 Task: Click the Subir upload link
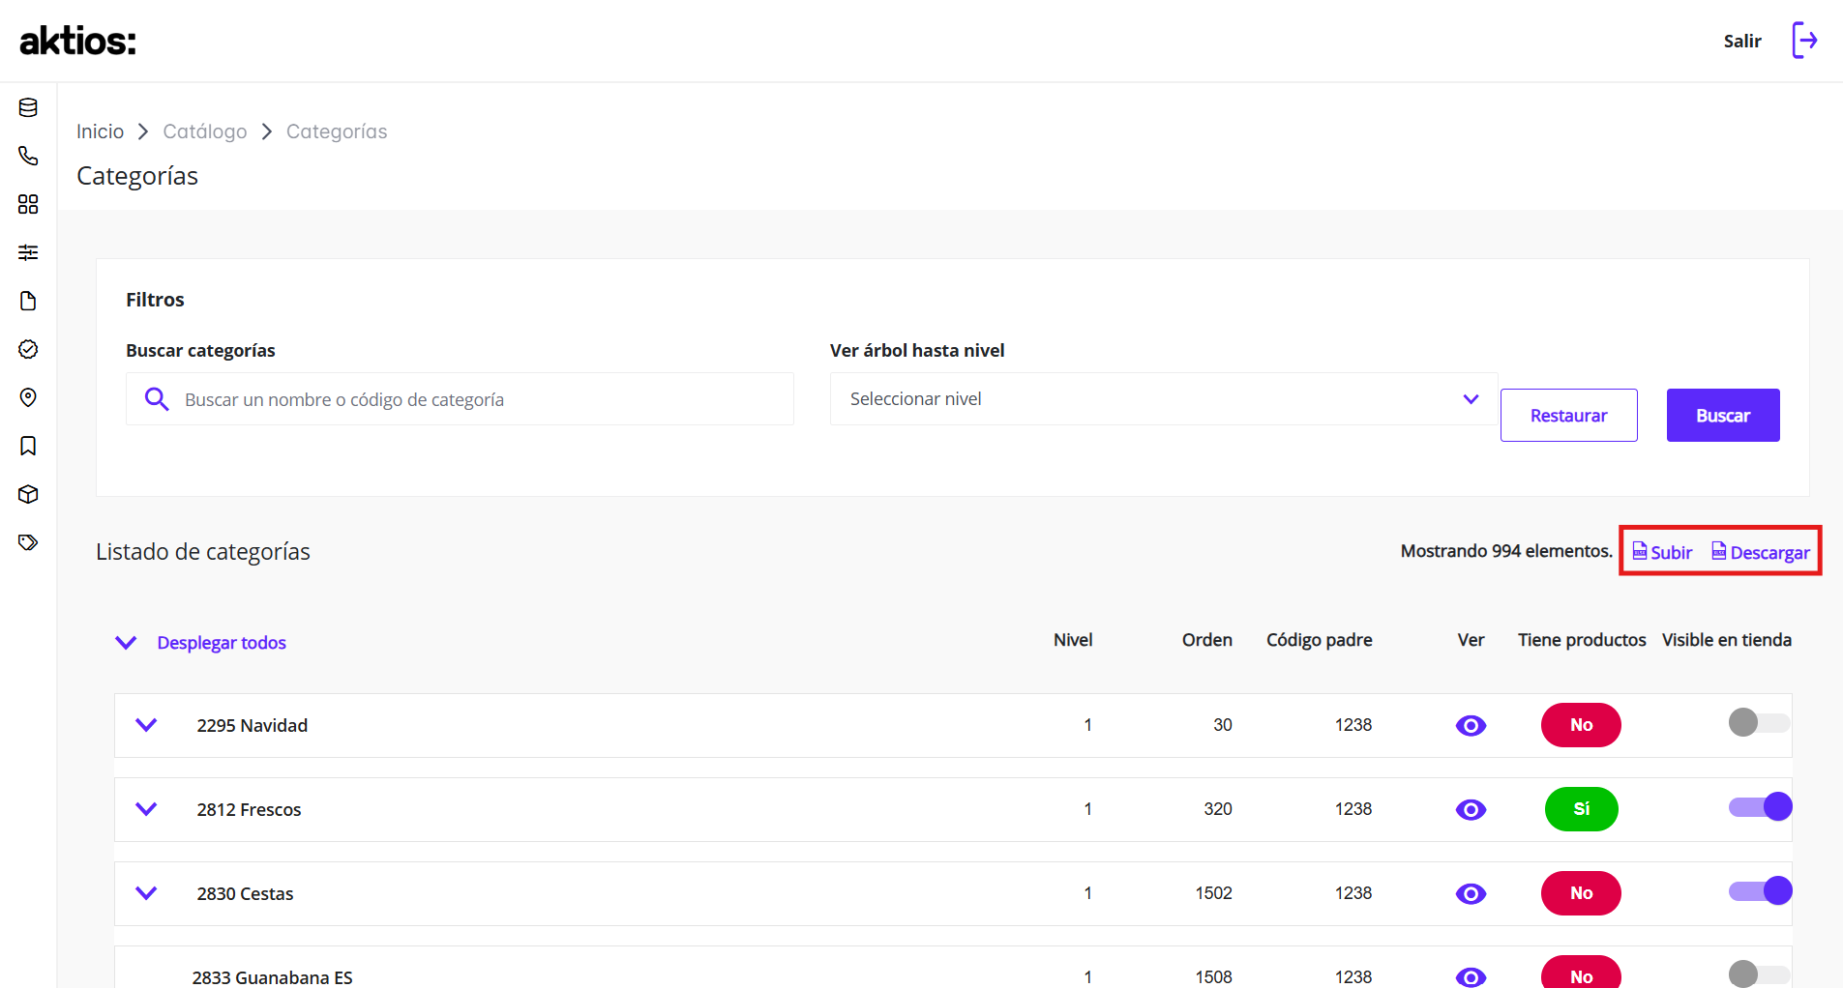pos(1662,552)
